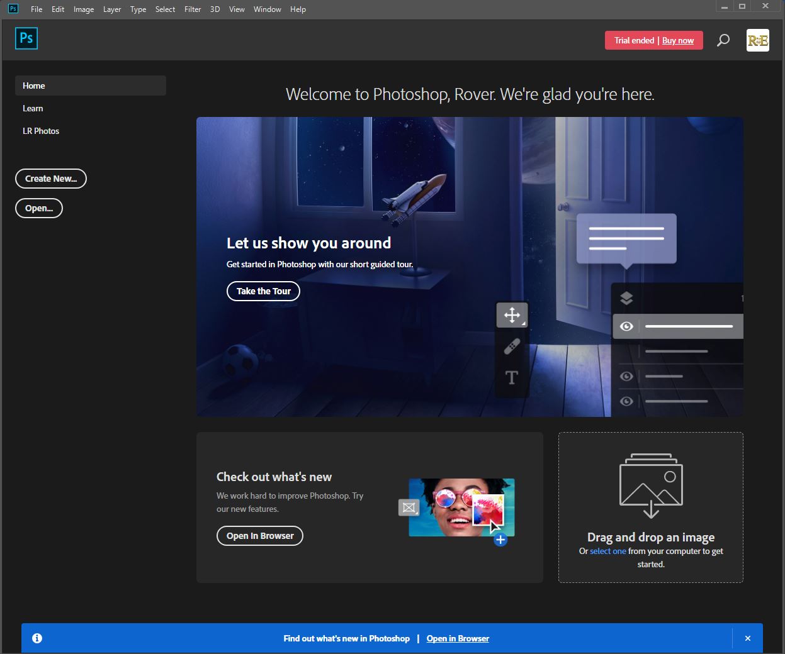Dismiss the blue what's new banner

click(748, 638)
